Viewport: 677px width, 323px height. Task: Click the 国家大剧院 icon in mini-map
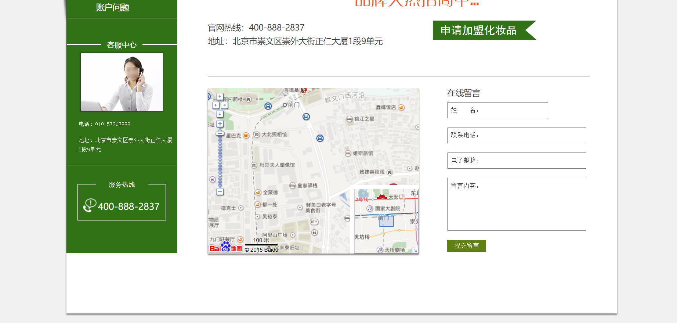point(370,208)
